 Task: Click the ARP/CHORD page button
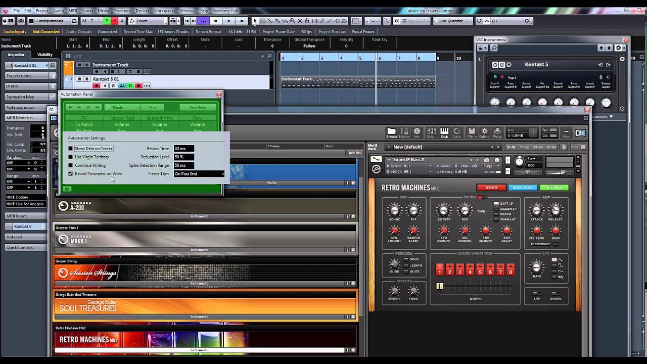coord(523,188)
